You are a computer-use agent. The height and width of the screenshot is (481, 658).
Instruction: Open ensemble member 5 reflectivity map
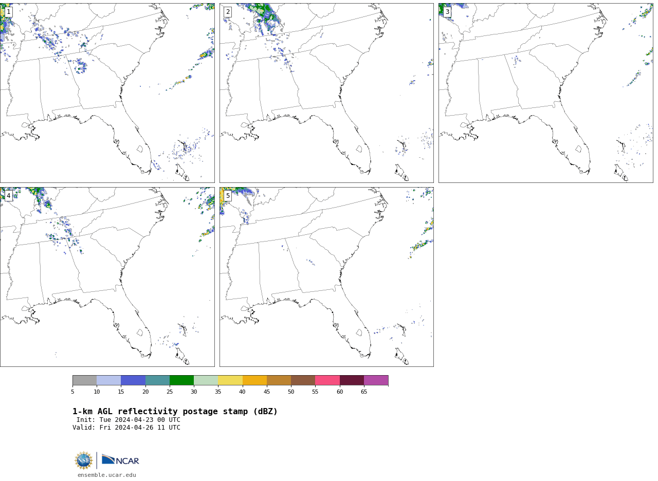tap(326, 277)
